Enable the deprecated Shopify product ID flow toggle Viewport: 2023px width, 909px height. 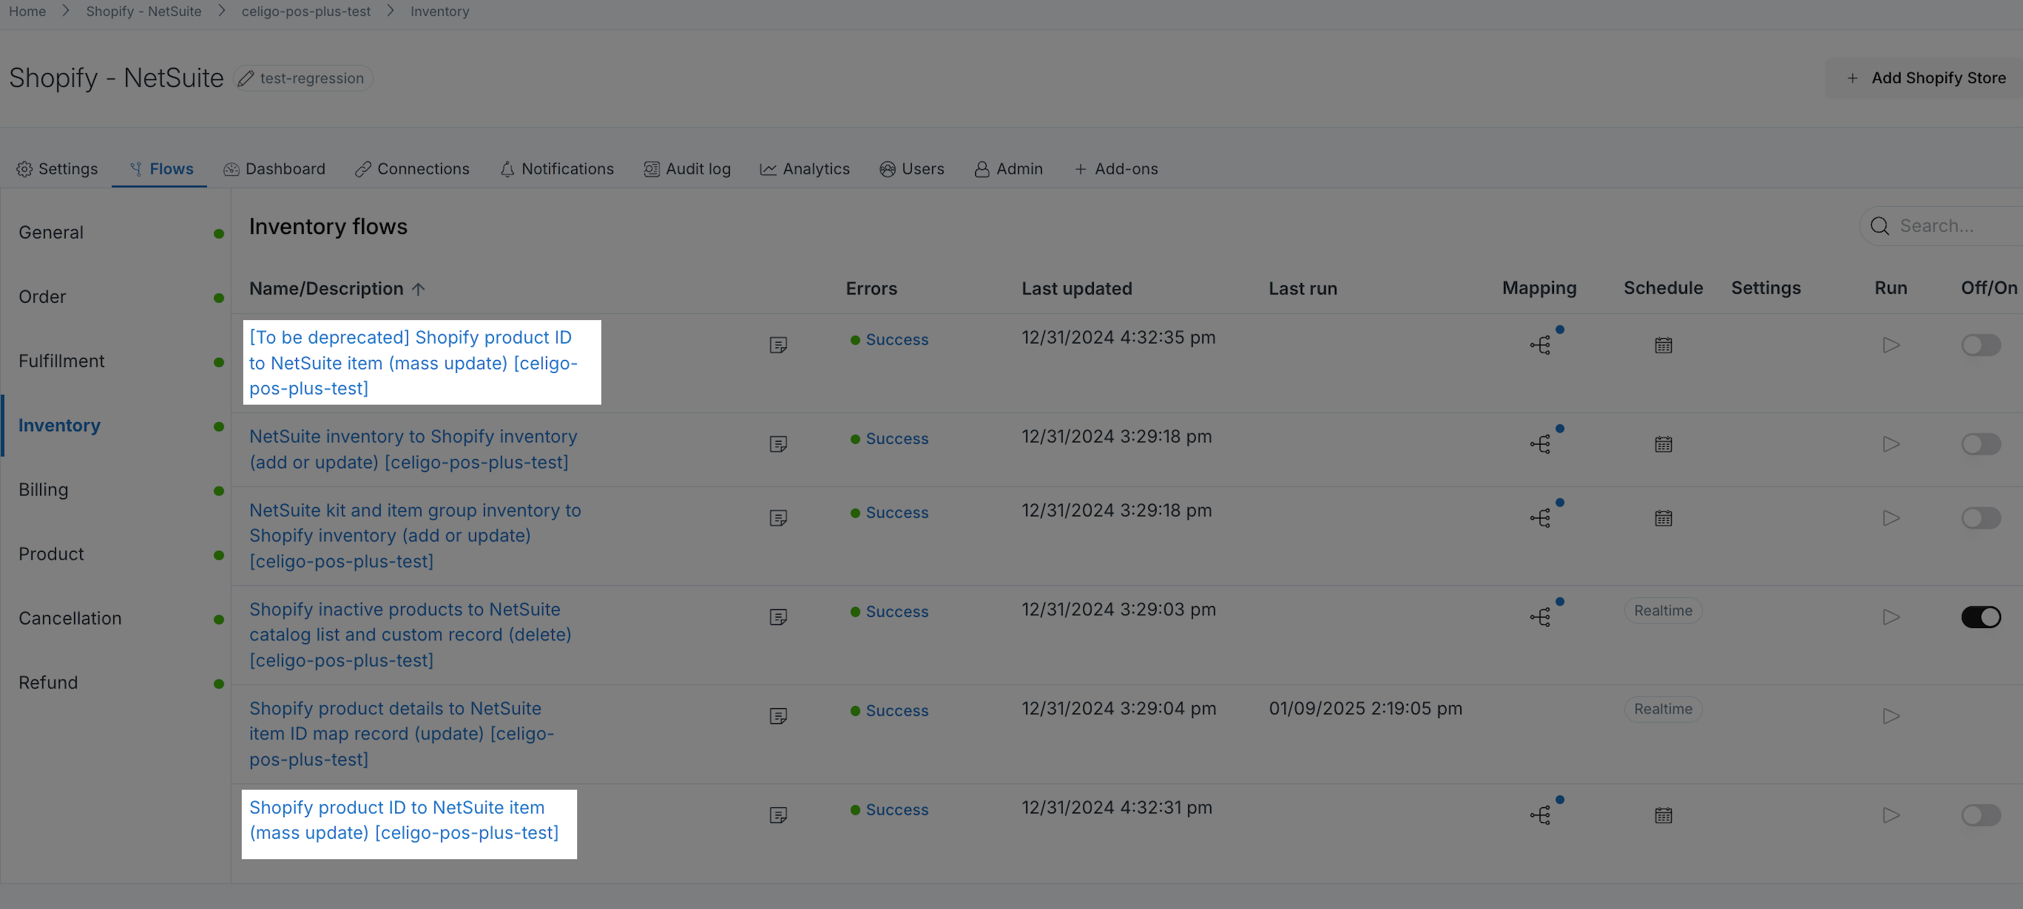(x=1981, y=345)
